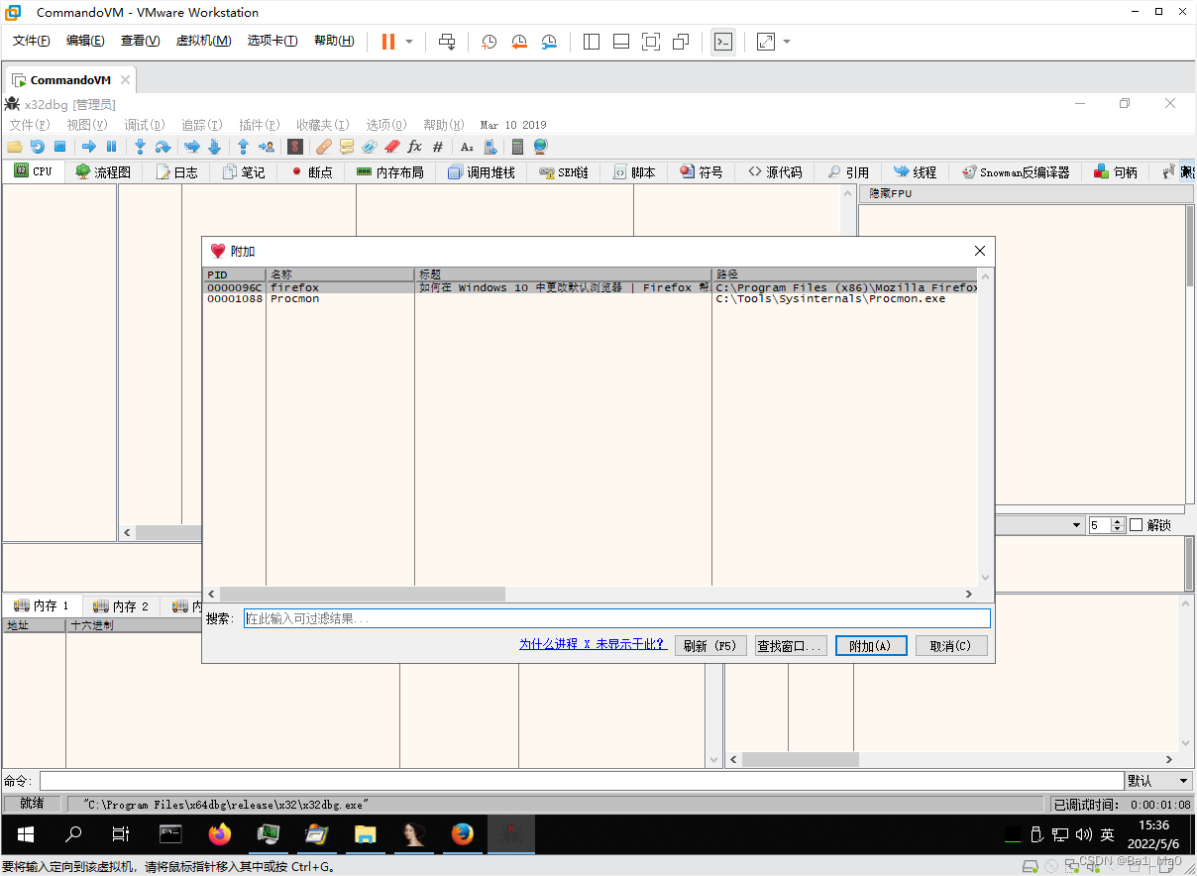Select the firefox process row

[x=591, y=287]
